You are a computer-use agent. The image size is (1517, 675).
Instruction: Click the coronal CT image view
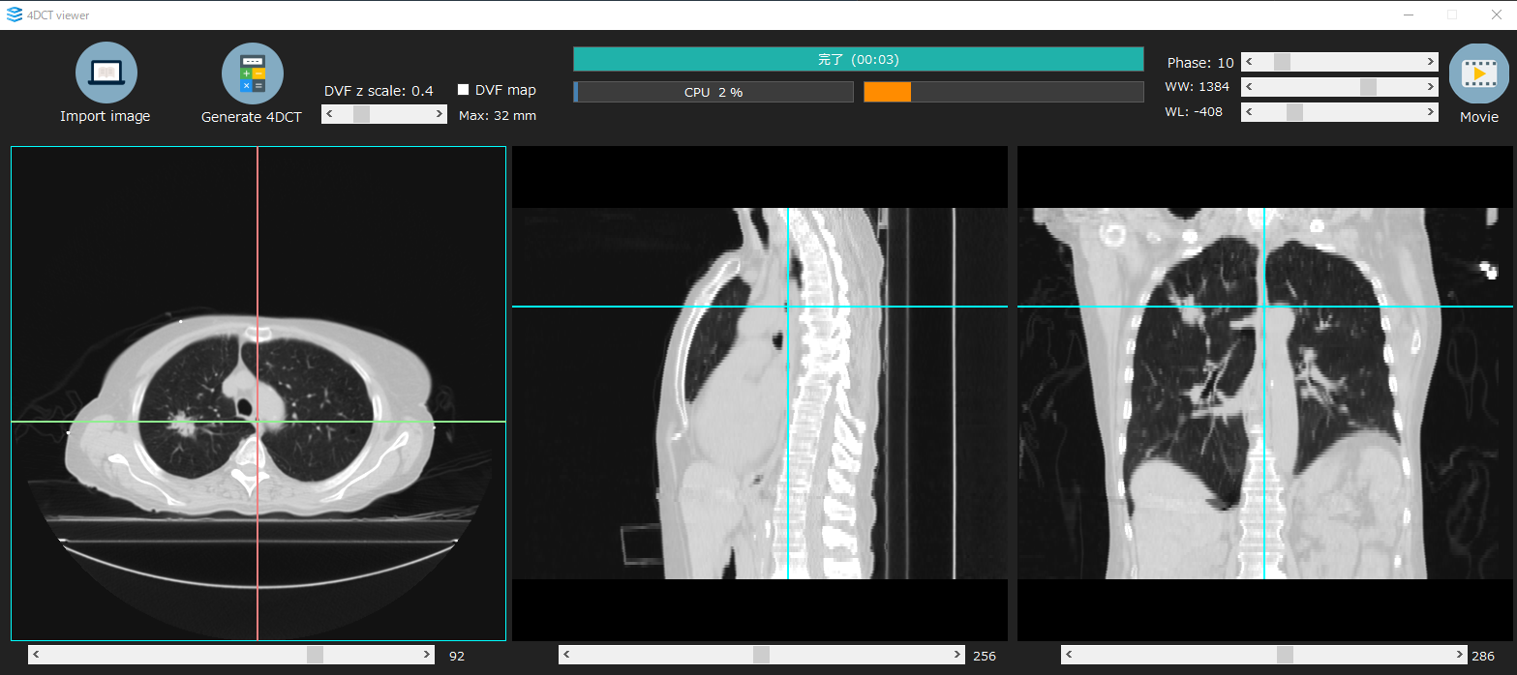(x=1265, y=394)
